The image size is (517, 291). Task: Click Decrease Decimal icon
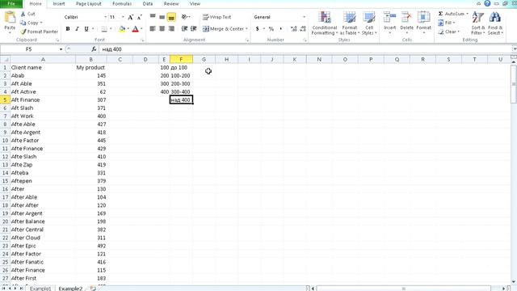click(x=303, y=29)
